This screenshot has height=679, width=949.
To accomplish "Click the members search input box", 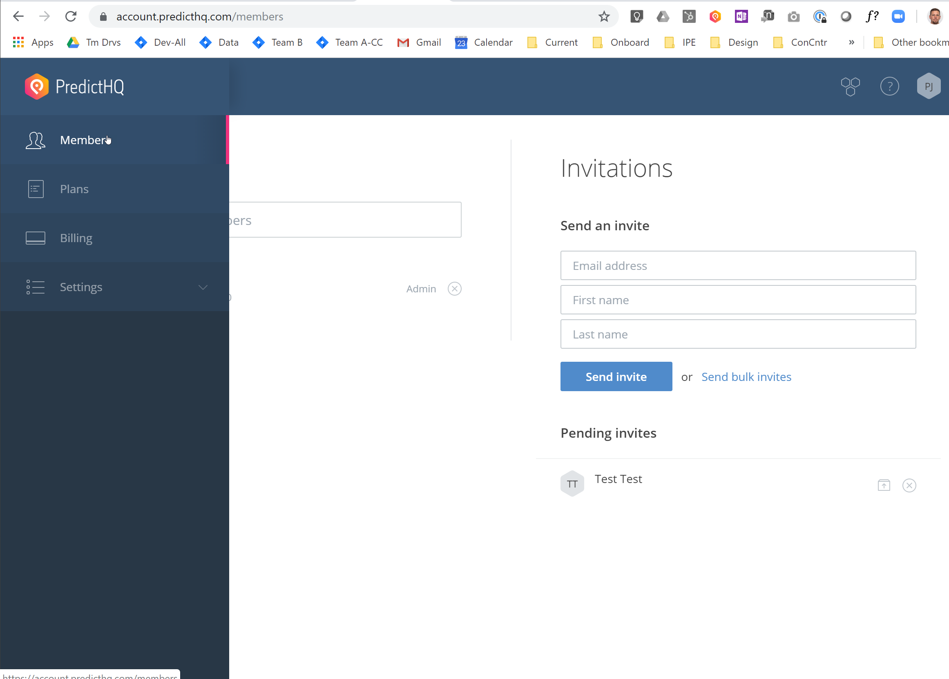I will click(345, 220).
